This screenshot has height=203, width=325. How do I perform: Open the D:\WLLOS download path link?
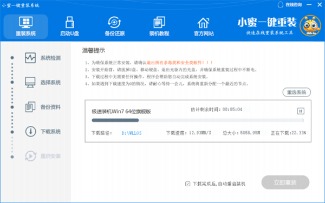pyautogui.click(x=132, y=133)
